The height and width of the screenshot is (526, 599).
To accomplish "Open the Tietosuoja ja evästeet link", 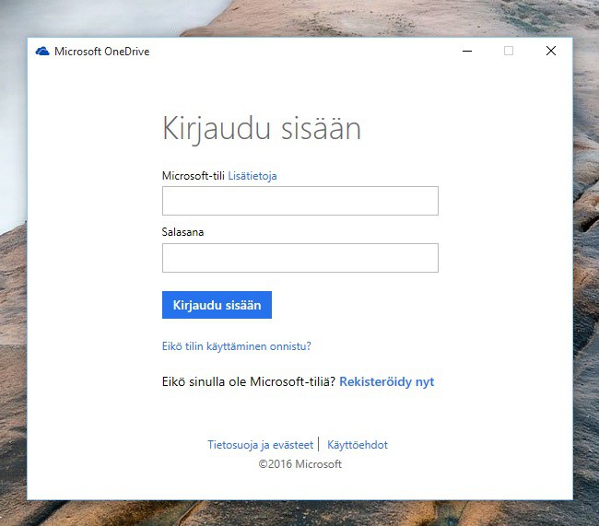I will (x=260, y=444).
